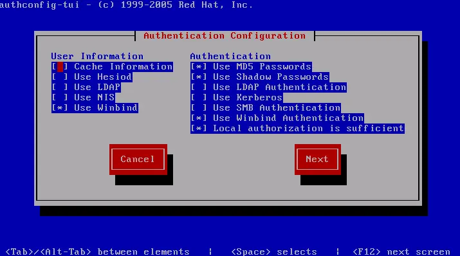Enable the Use LDAP user information option
The width and height of the screenshot is (460, 256).
pyautogui.click(x=86, y=87)
